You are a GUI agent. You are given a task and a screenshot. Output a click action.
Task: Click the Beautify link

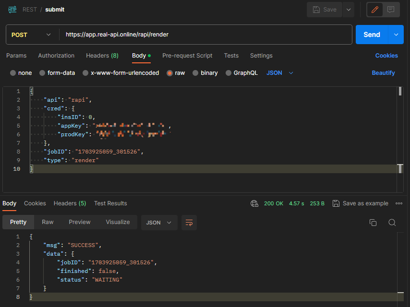pos(383,73)
